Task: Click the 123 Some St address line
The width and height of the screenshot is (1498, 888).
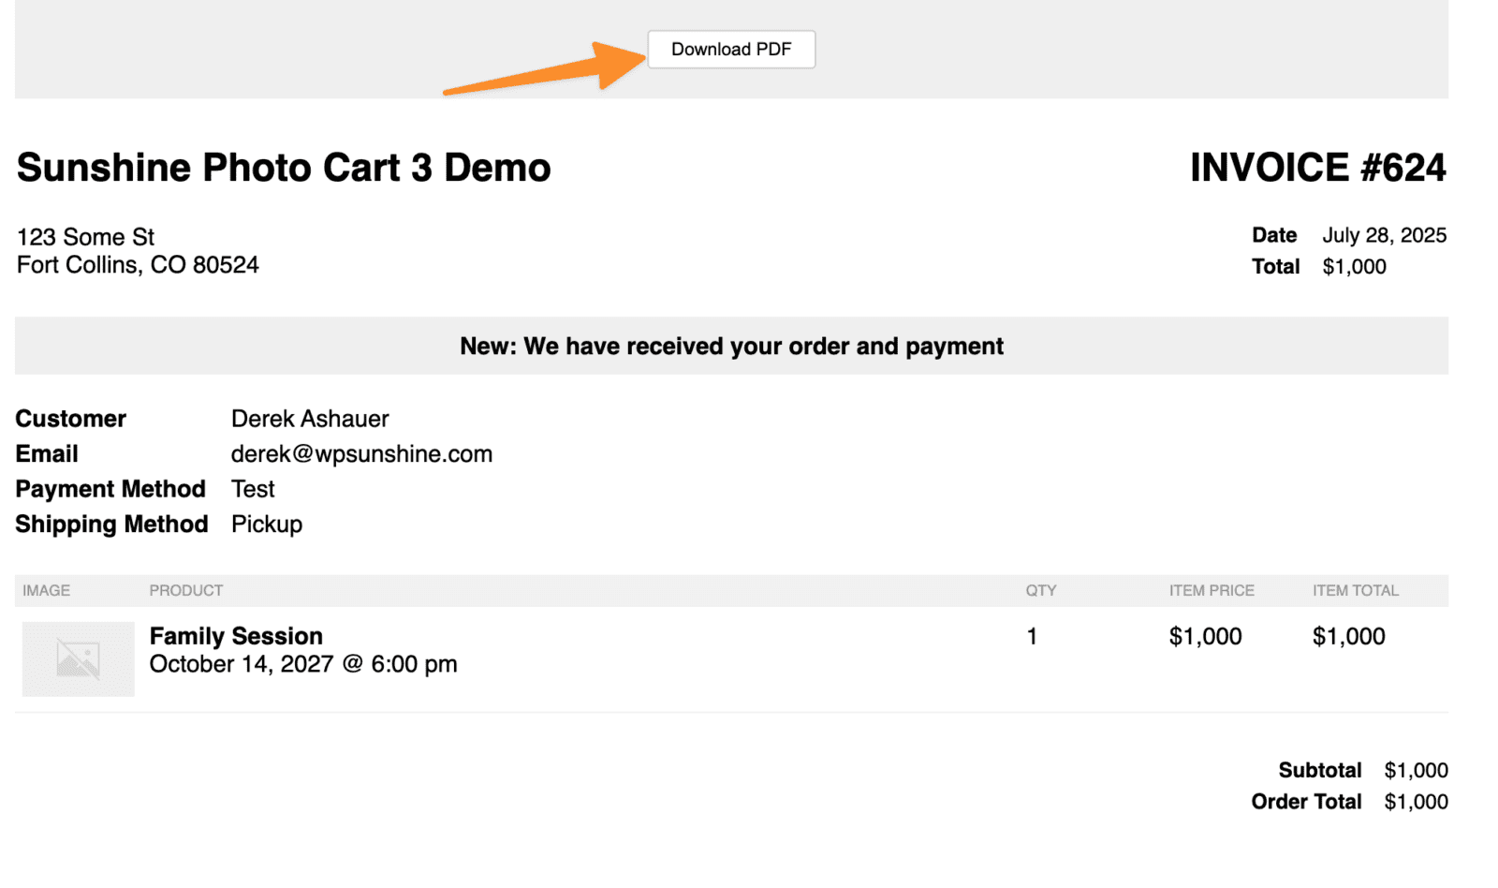Action: point(86,237)
